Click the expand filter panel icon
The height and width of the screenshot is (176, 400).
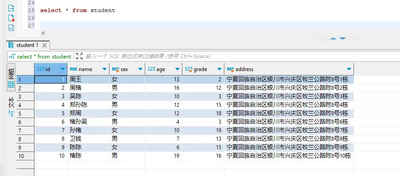80,56
